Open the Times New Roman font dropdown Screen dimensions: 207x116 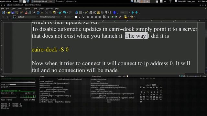(x=61, y=17)
